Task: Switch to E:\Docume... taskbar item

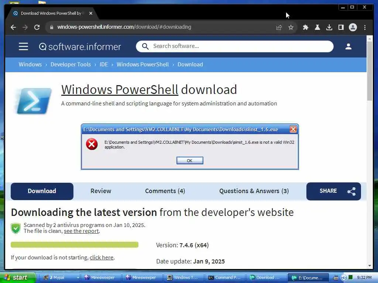Action: 308,277
